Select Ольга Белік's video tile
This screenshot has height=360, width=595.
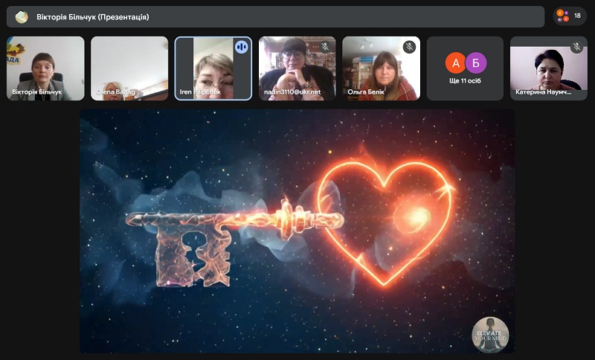pos(381,68)
